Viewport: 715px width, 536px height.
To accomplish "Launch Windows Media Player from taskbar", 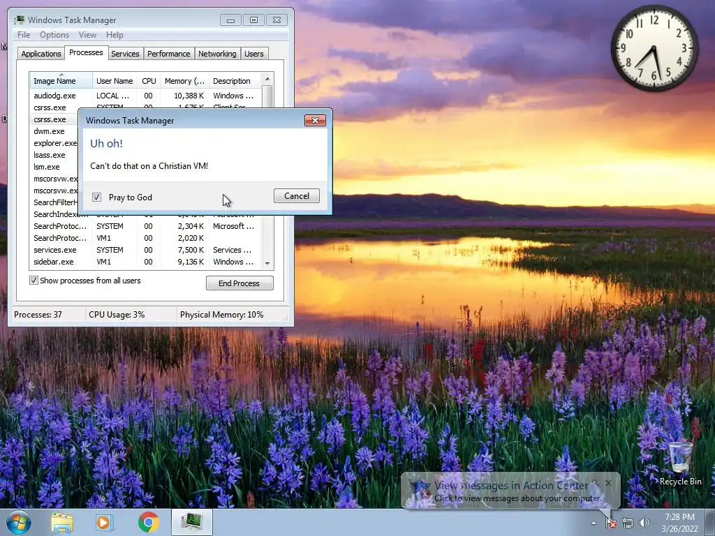I will click(104, 523).
